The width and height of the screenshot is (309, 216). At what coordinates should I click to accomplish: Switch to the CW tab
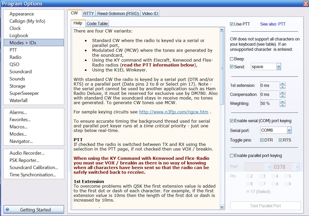coord(75,13)
